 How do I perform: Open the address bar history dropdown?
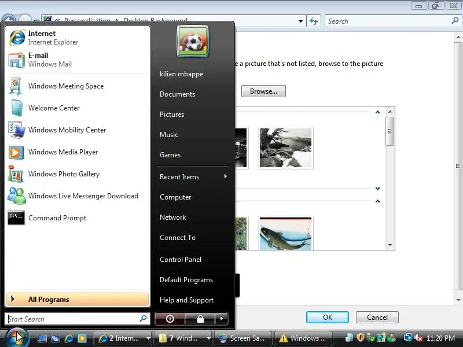tap(300, 21)
